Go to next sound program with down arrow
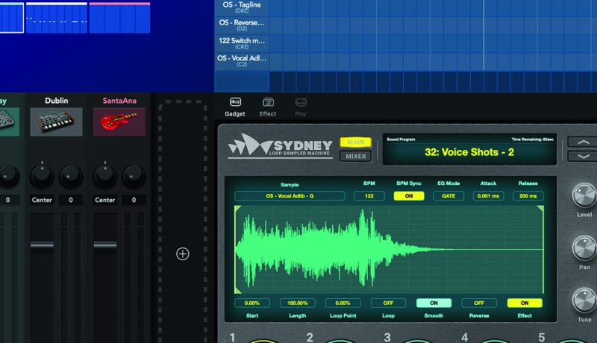The height and width of the screenshot is (343, 597). (x=583, y=157)
